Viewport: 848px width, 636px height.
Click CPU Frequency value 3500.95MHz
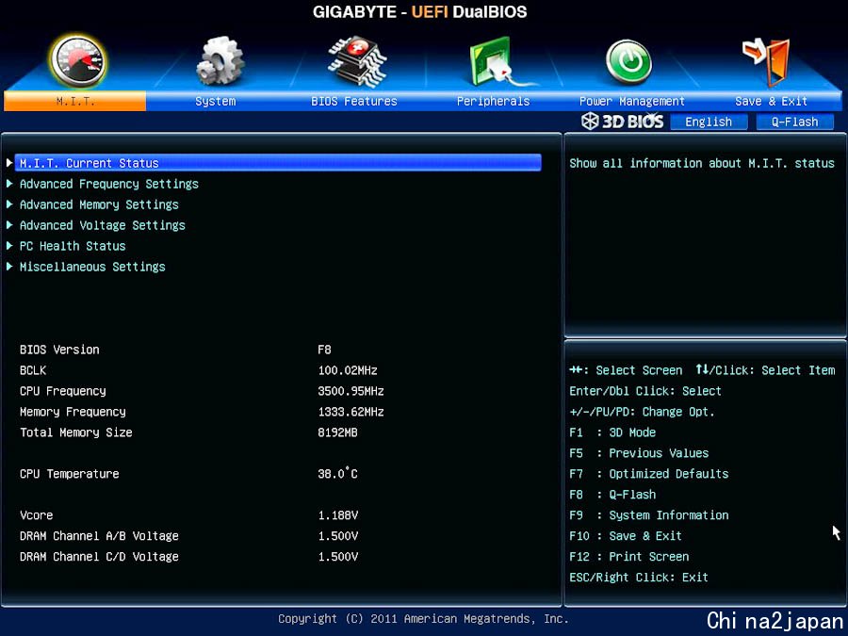coord(351,391)
